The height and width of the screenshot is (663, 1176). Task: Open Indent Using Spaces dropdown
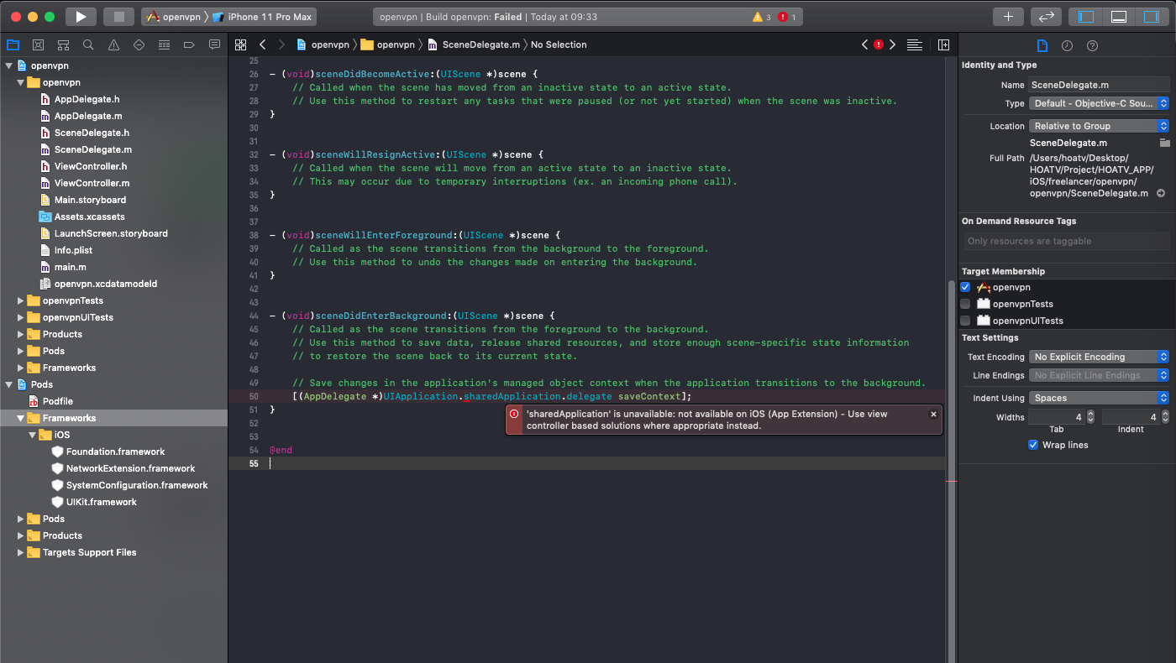pos(1100,398)
